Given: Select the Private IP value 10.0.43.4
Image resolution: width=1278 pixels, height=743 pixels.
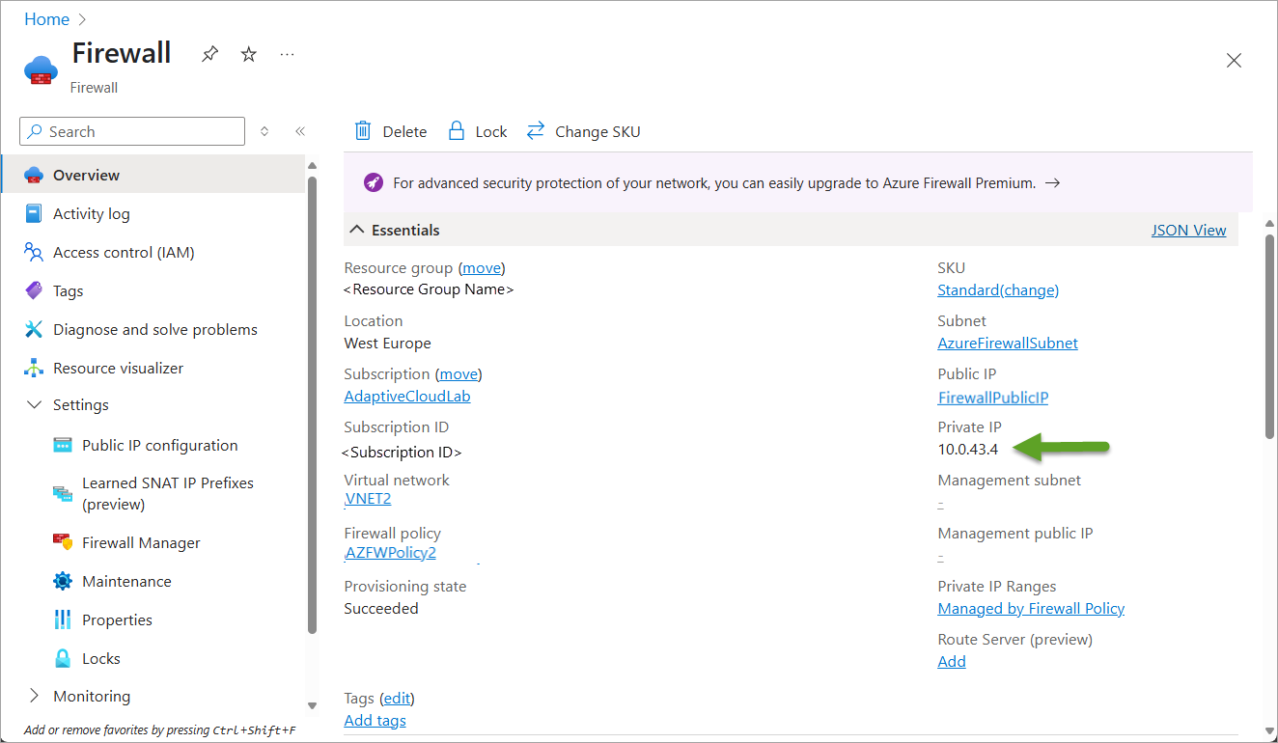Looking at the screenshot, I should coord(968,449).
